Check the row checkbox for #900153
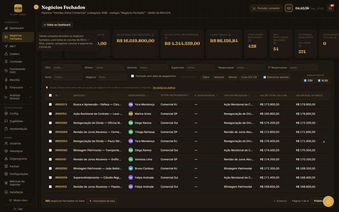 (50, 114)
